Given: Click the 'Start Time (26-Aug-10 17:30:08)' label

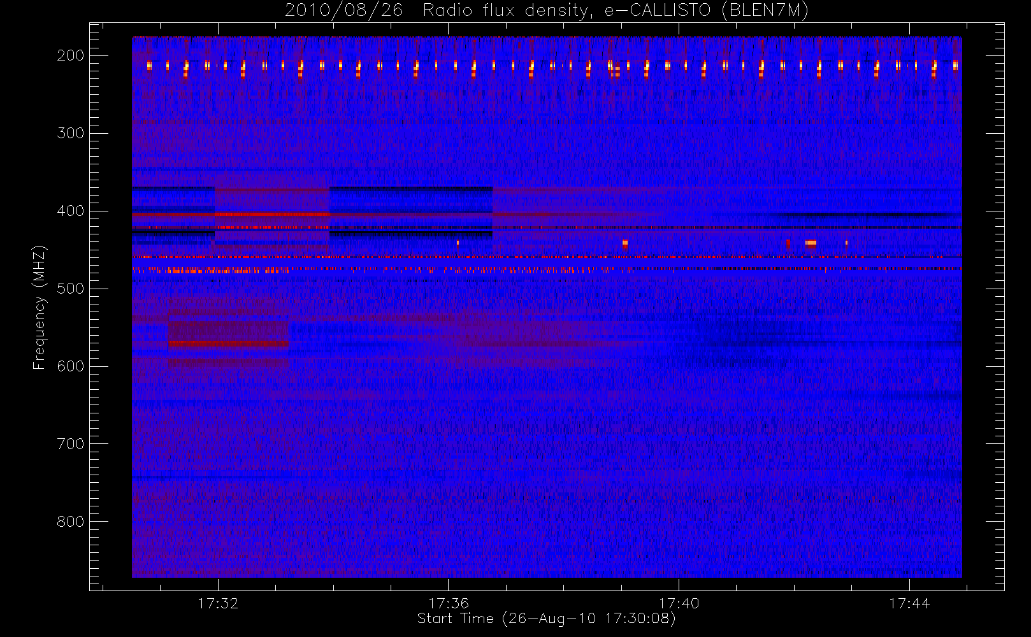Looking at the screenshot, I should click(546, 619).
